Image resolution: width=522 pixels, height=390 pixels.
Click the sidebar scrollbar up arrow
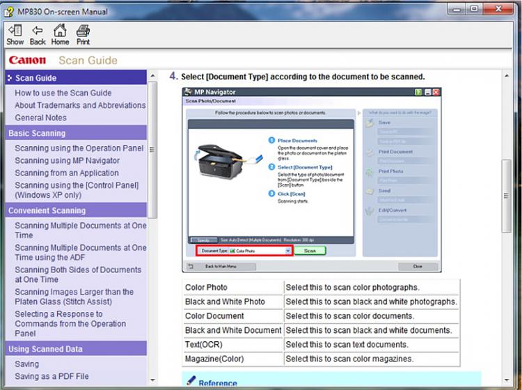152,76
